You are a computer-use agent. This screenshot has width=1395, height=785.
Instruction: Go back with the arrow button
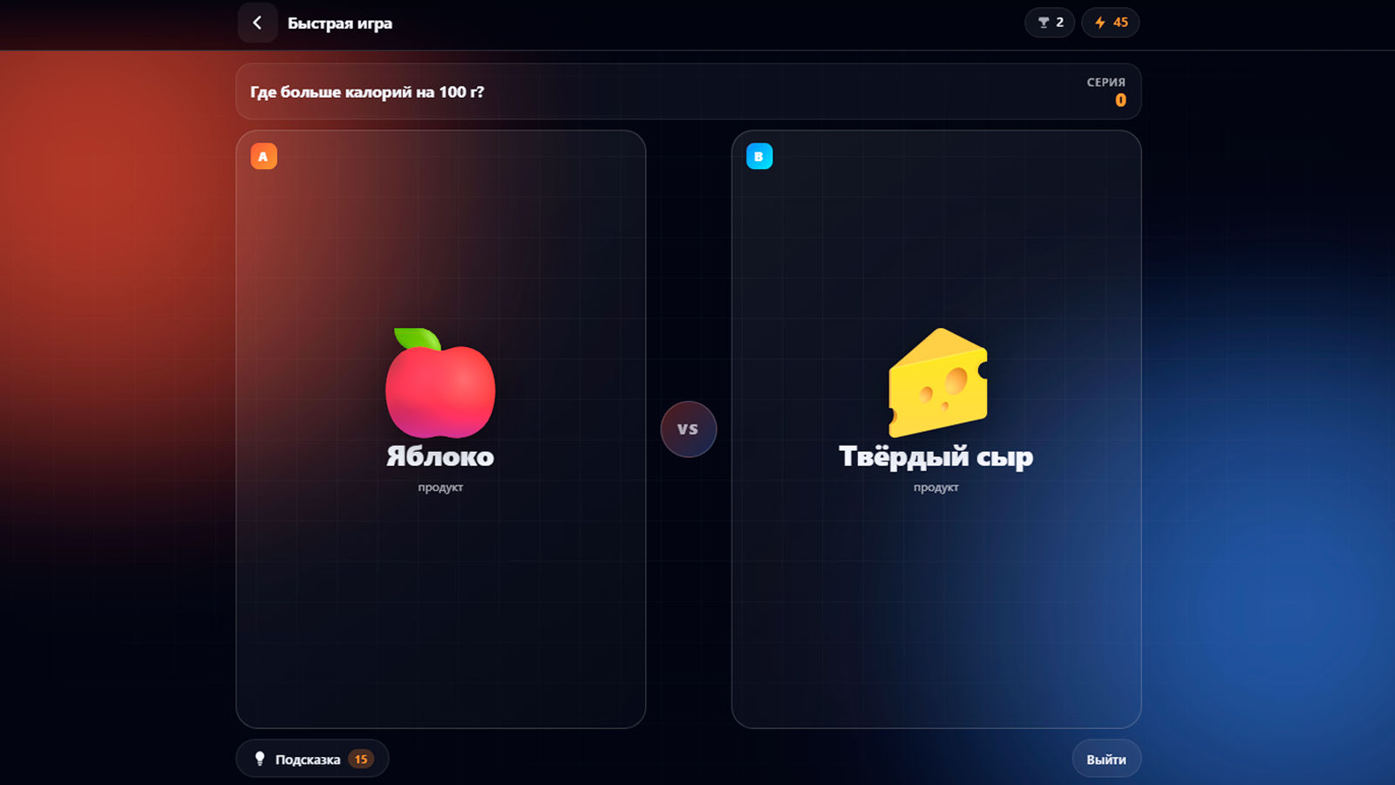click(257, 23)
